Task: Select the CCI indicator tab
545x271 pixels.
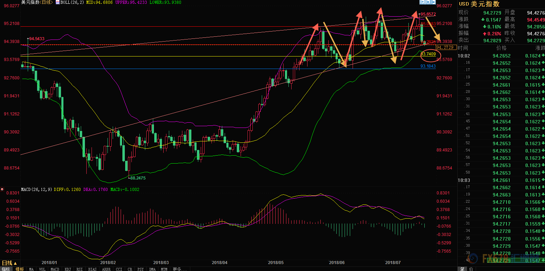Action: pos(119,269)
